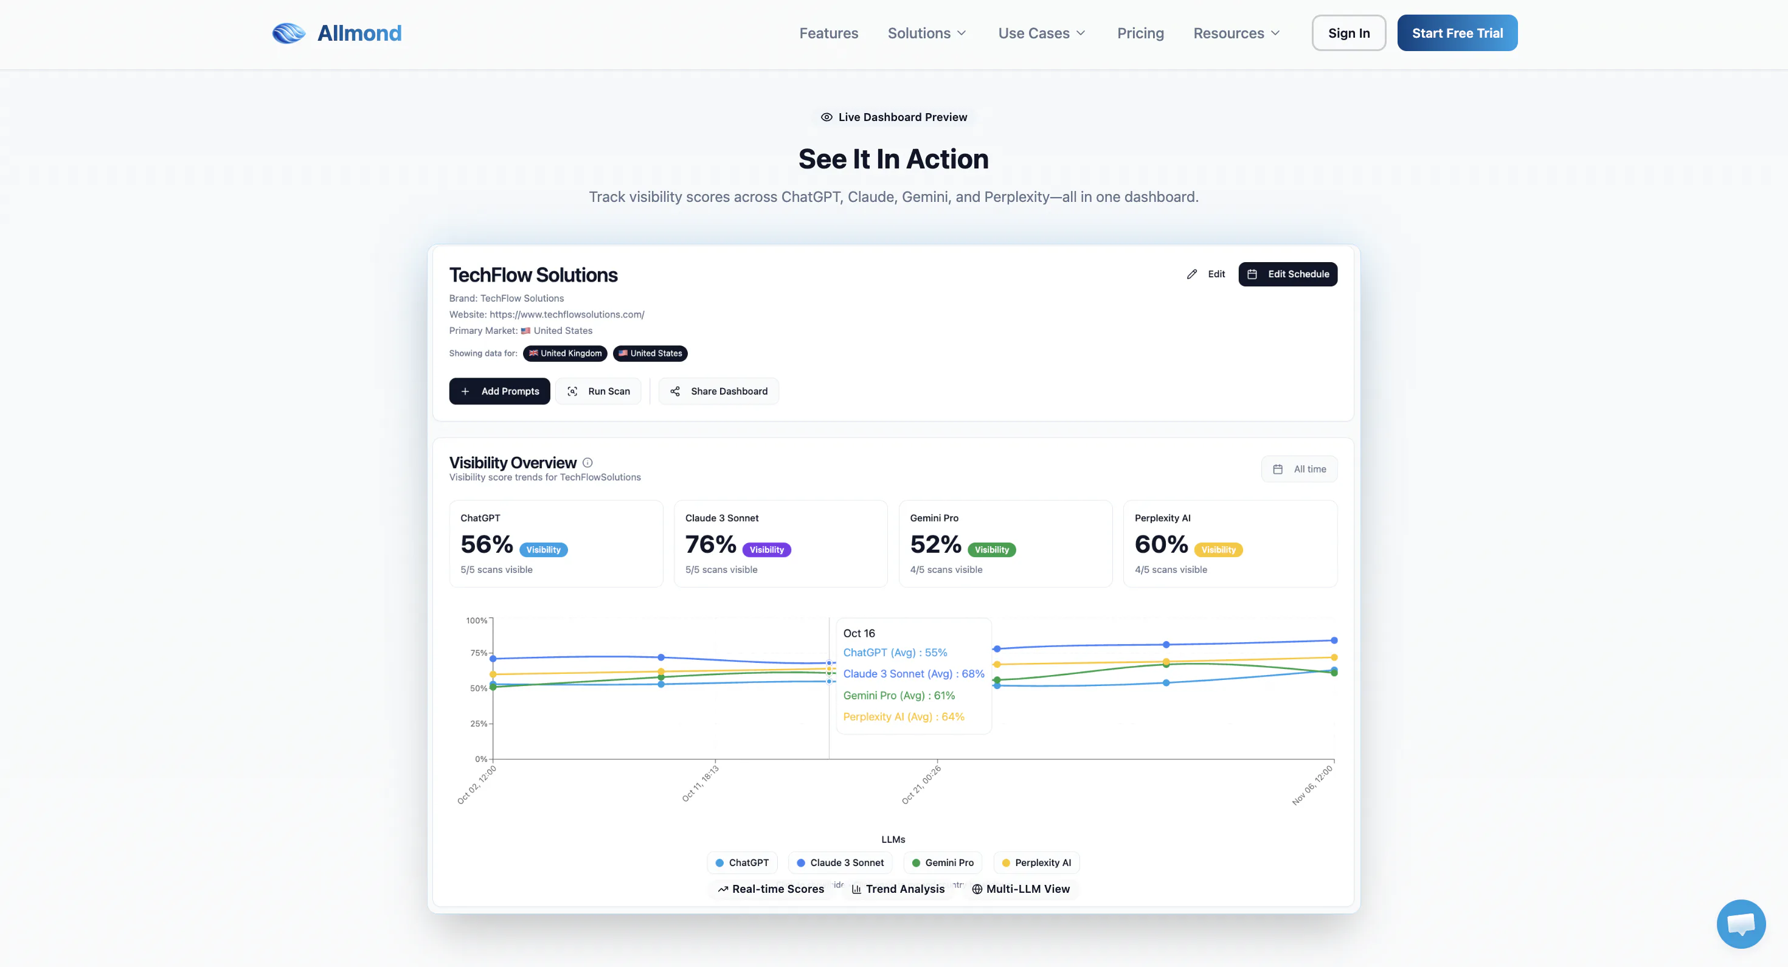Click the Add Prompts button
1788x967 pixels.
[x=499, y=392]
